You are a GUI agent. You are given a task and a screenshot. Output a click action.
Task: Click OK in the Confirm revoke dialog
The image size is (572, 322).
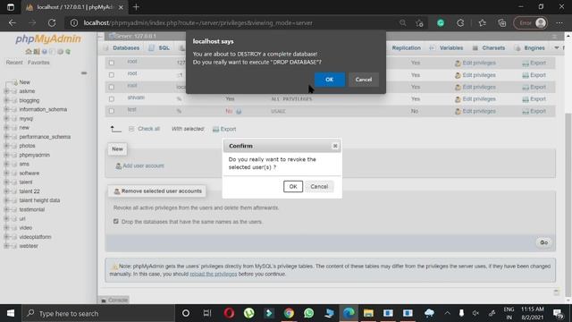(293, 187)
